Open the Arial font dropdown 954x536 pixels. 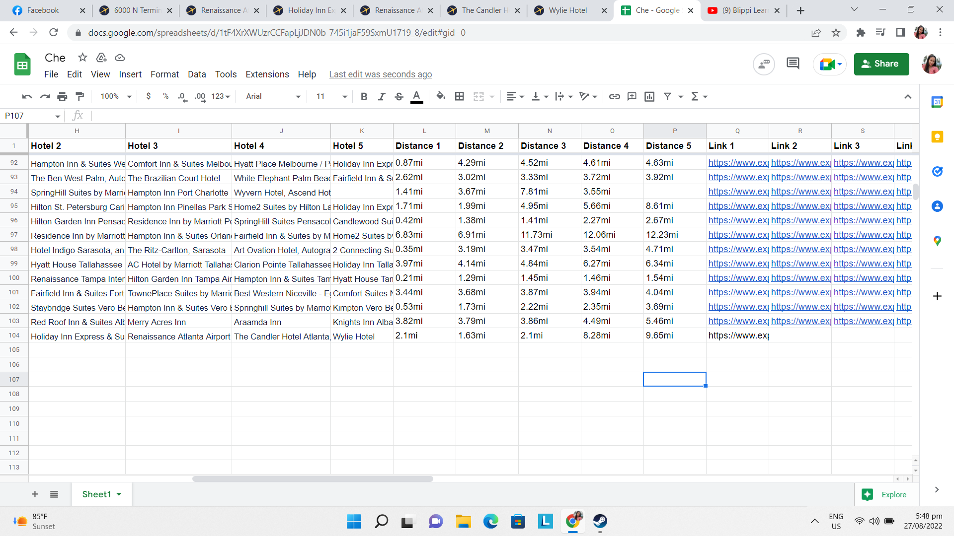tap(273, 96)
